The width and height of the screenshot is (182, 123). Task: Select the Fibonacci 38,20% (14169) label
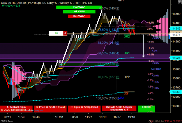point(108,43)
